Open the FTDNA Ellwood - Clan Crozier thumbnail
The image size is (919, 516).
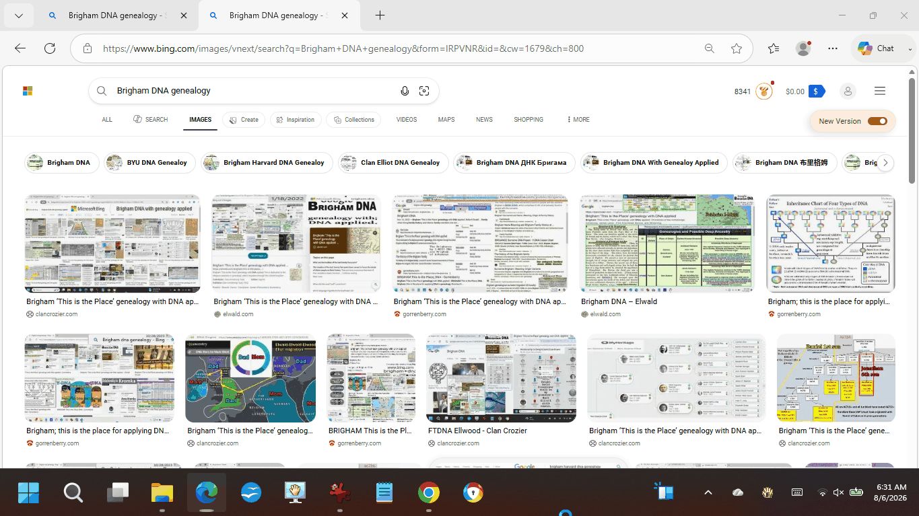coord(501,378)
